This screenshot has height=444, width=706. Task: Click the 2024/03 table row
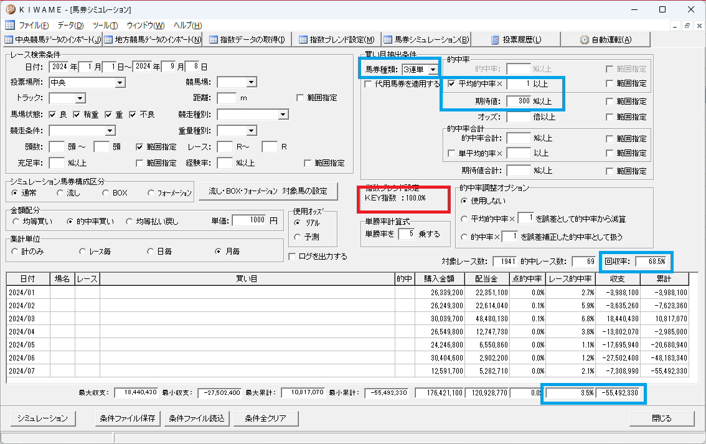[347, 318]
